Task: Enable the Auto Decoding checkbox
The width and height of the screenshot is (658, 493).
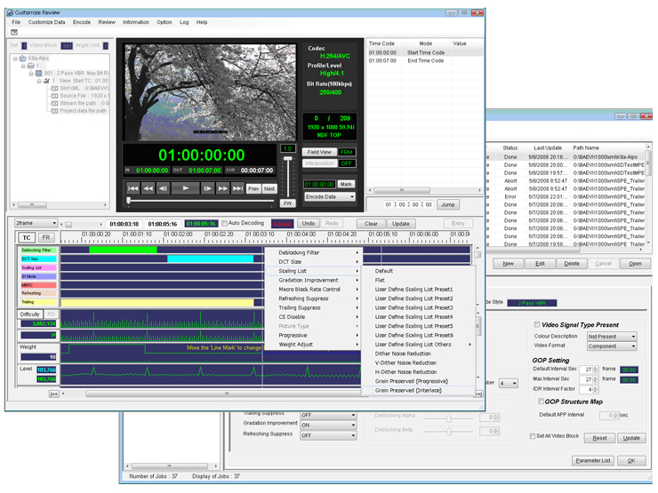Action: click(224, 223)
